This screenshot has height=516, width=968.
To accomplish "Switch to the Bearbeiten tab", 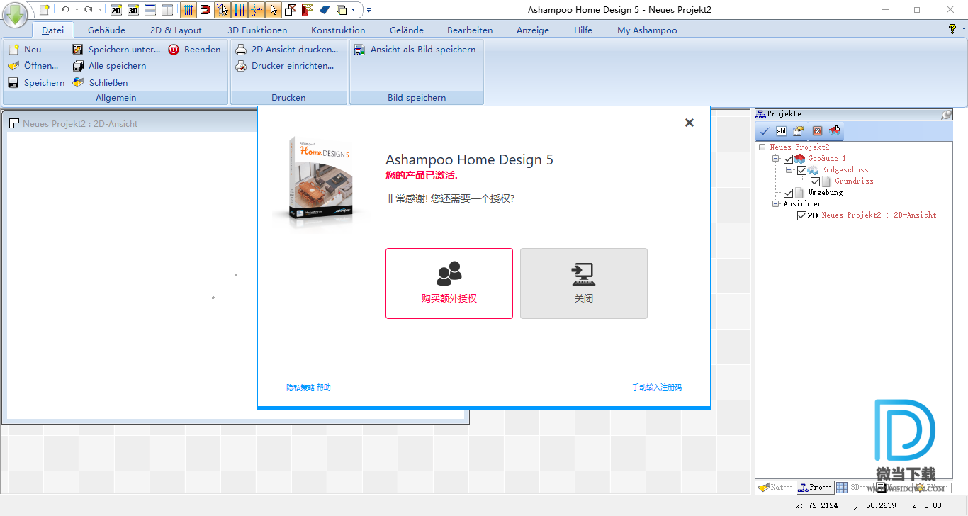I will 470,30.
